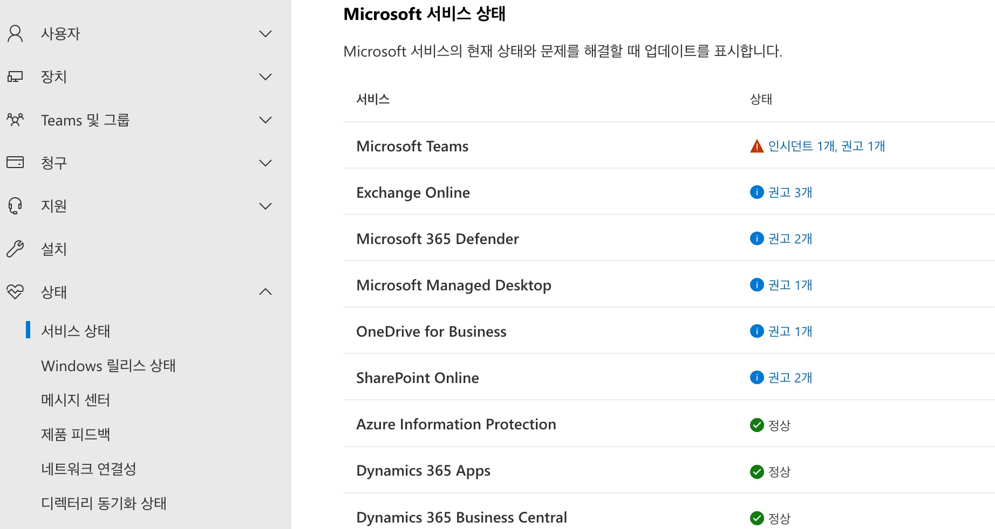This screenshot has width=995, height=529.
Task: Expand the 장치 menu chevron
Action: pos(265,77)
